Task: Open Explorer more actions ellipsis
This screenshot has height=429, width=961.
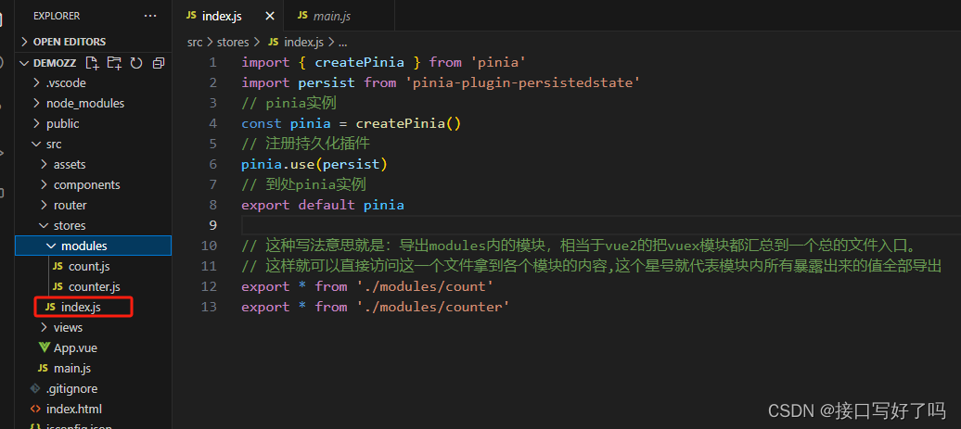Action: click(150, 16)
